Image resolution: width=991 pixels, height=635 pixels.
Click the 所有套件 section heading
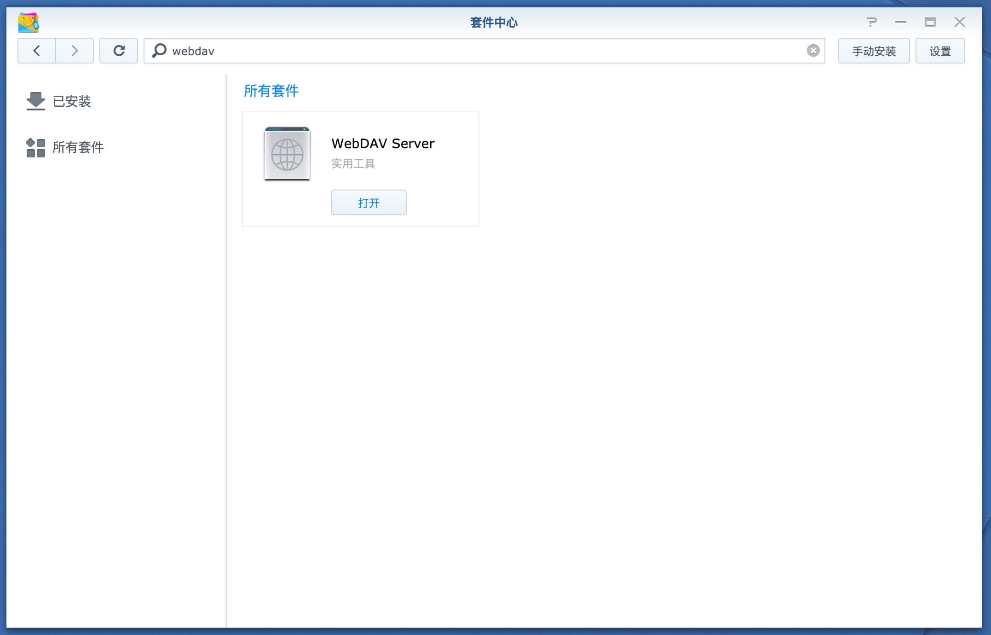[x=271, y=91]
